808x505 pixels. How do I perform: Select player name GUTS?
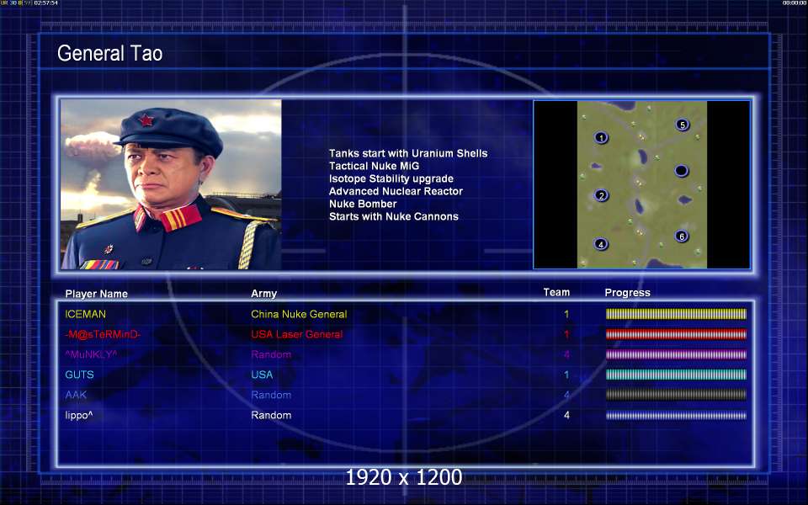tap(79, 375)
